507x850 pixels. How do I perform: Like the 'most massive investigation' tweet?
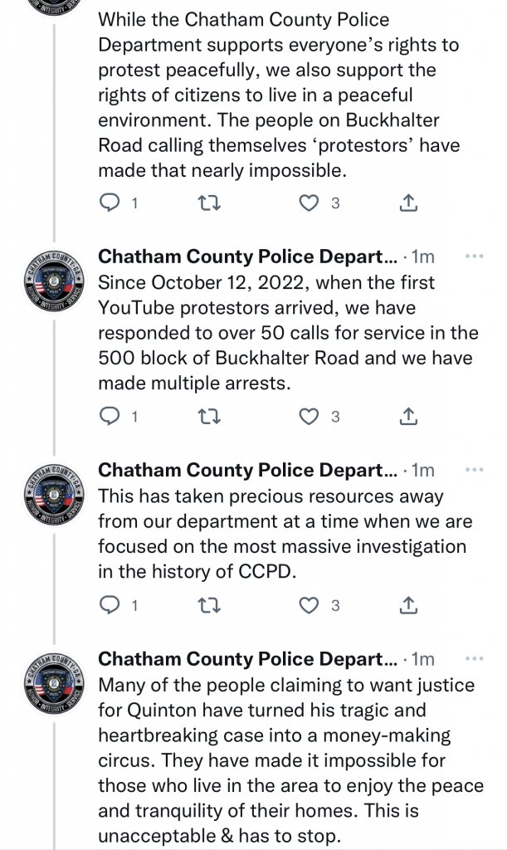click(309, 605)
